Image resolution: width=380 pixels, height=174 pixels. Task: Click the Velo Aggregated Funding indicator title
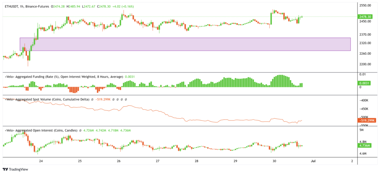tap(64, 76)
